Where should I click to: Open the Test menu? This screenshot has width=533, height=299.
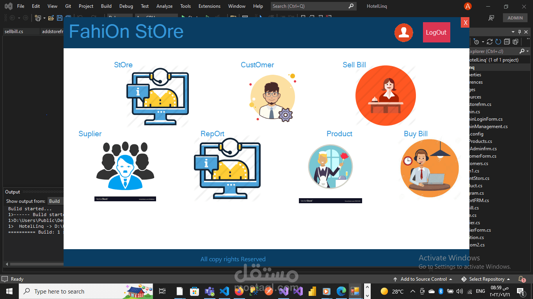145,6
